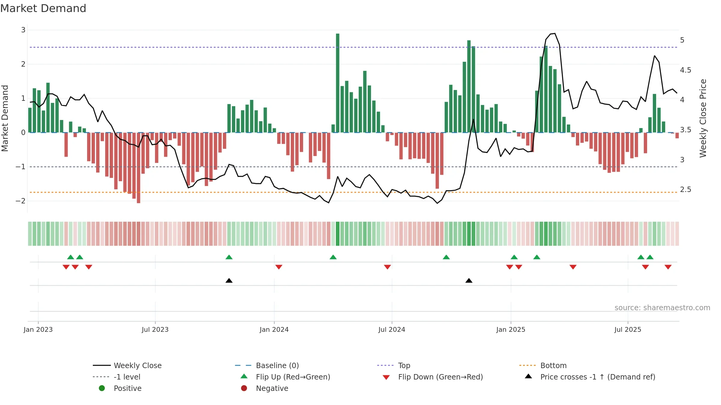Click the lowest red demand bar in 2023
The height and width of the screenshot is (405, 721).
pyautogui.click(x=138, y=168)
